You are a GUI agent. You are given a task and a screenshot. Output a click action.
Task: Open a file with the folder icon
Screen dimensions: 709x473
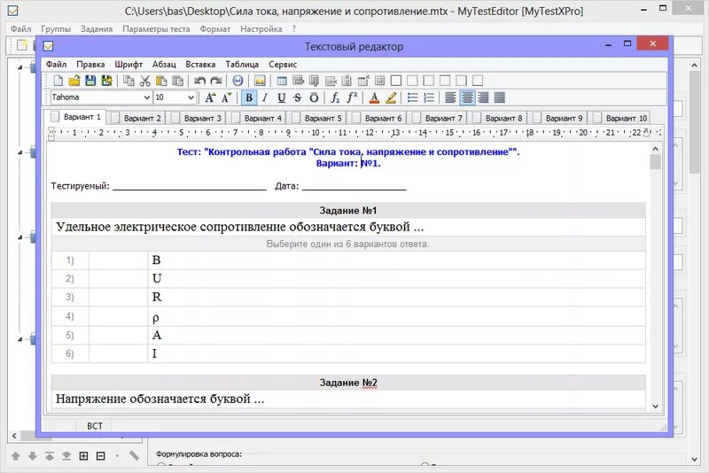click(74, 81)
